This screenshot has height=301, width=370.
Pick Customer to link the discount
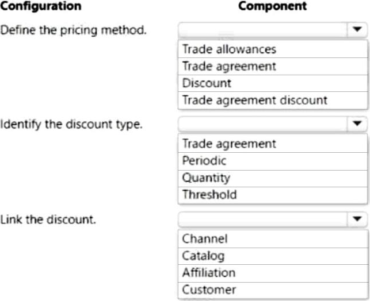[x=208, y=290]
